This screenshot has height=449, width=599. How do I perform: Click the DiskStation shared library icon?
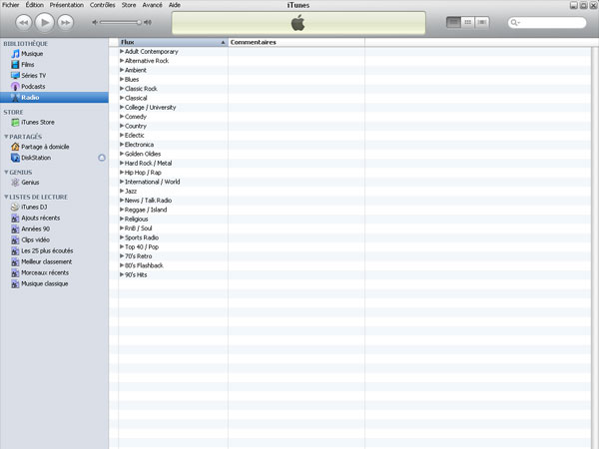pos(15,158)
